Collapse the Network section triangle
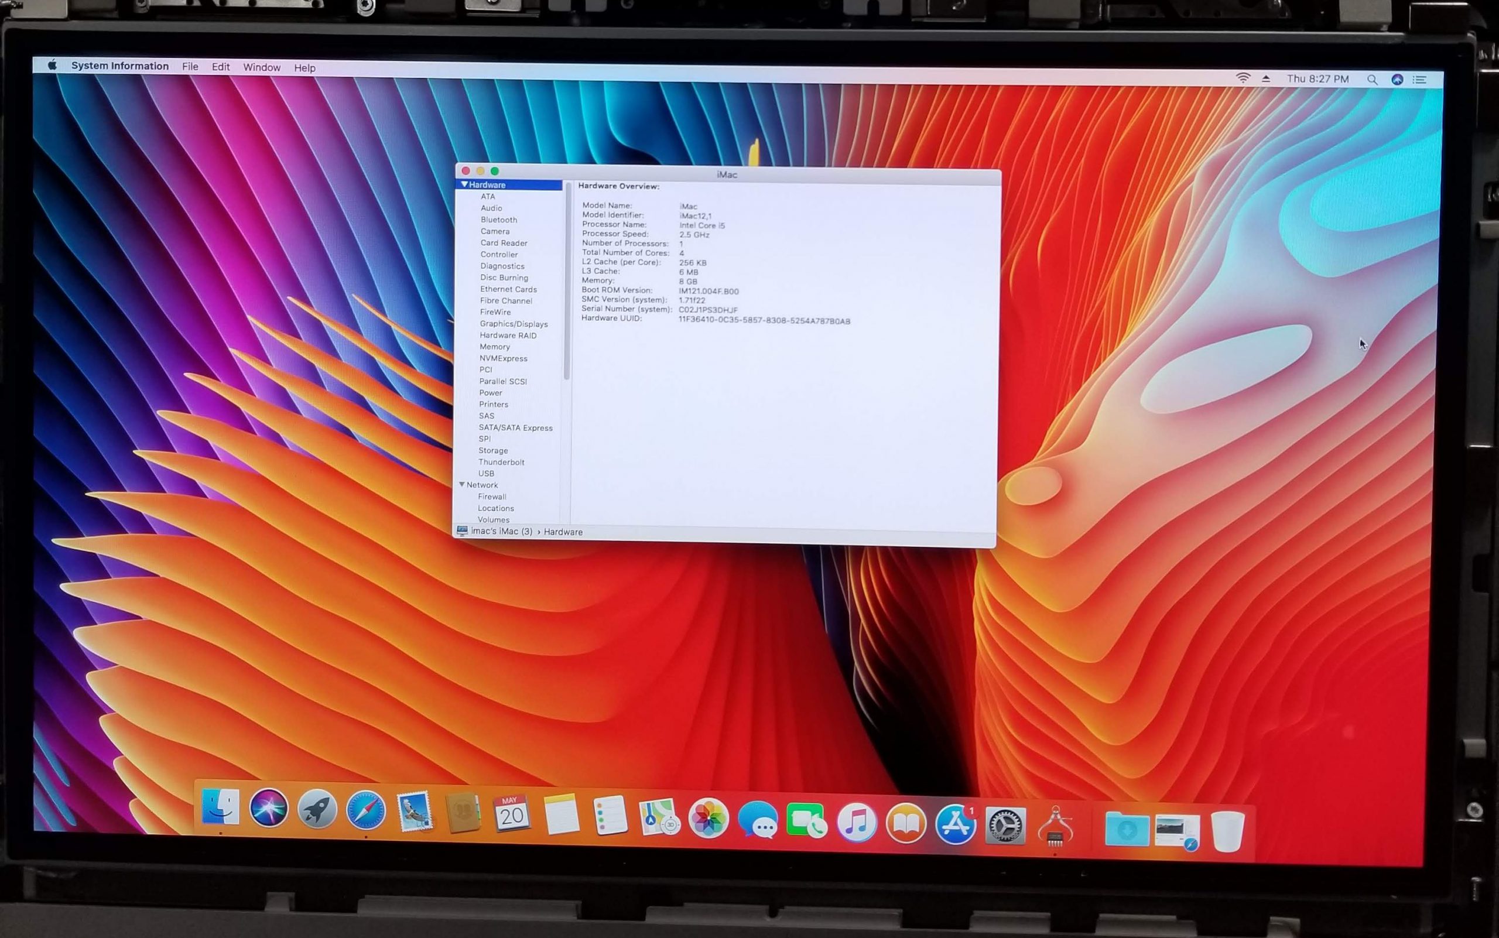 tap(461, 484)
